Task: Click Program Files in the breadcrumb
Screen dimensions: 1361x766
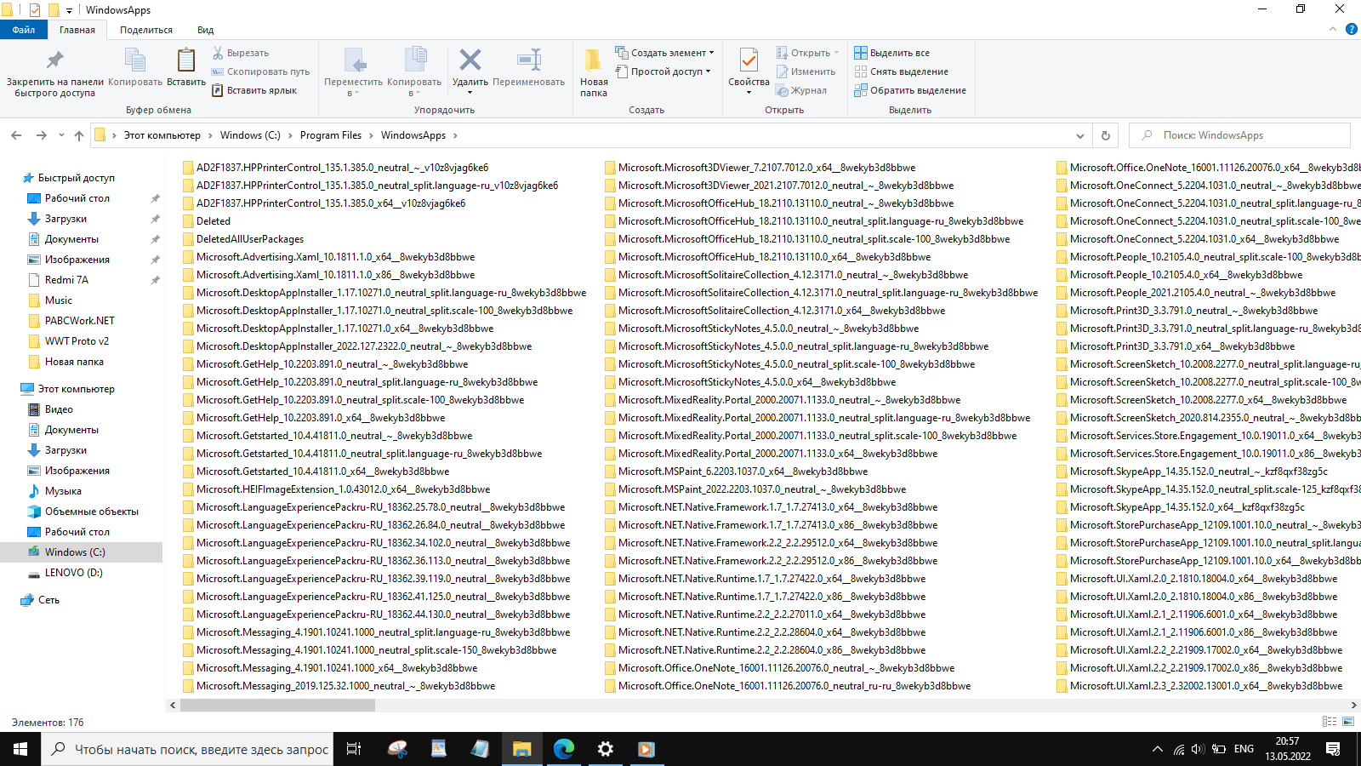Action: tap(331, 135)
